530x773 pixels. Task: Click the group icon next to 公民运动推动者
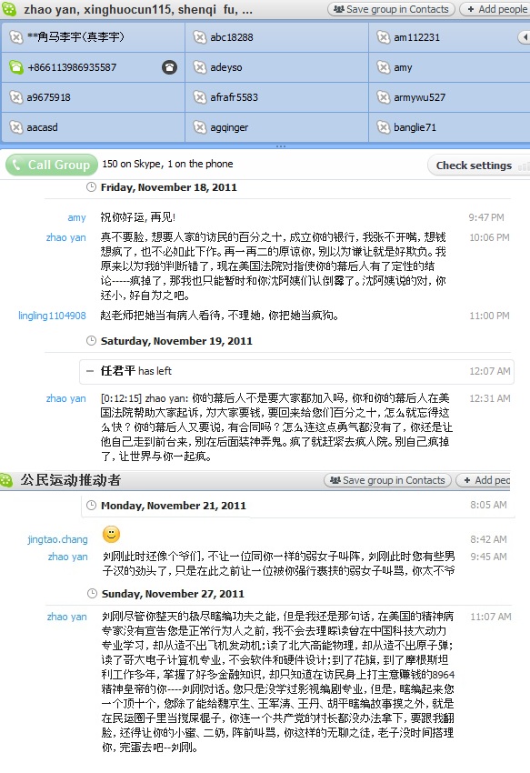[x=7, y=480]
